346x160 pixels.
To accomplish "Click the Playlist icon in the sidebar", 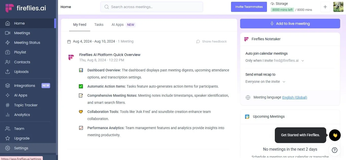I will point(8,52).
